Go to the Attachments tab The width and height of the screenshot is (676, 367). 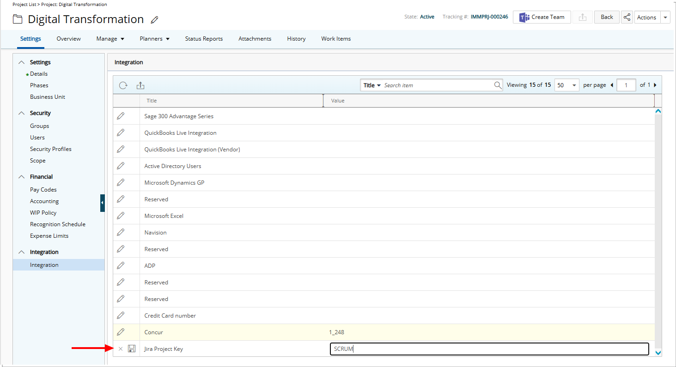255,39
